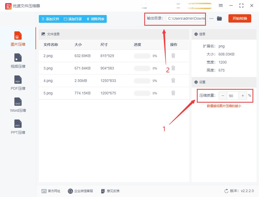Open the hamburger menu in the titlebar
This screenshot has height=197, width=259.
(221, 5)
